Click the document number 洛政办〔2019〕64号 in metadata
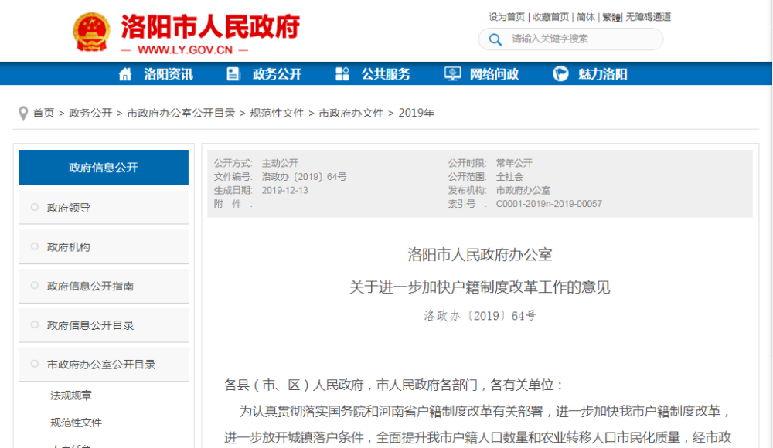This screenshot has height=448, width=773. tap(304, 176)
